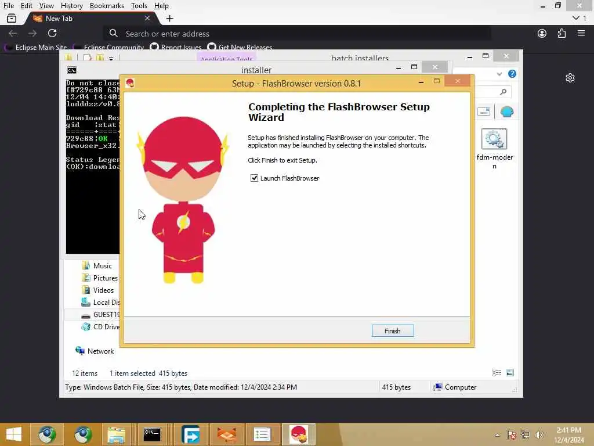Viewport: 594px width, 446px height.
Task: Open the History menu
Action: [71, 6]
